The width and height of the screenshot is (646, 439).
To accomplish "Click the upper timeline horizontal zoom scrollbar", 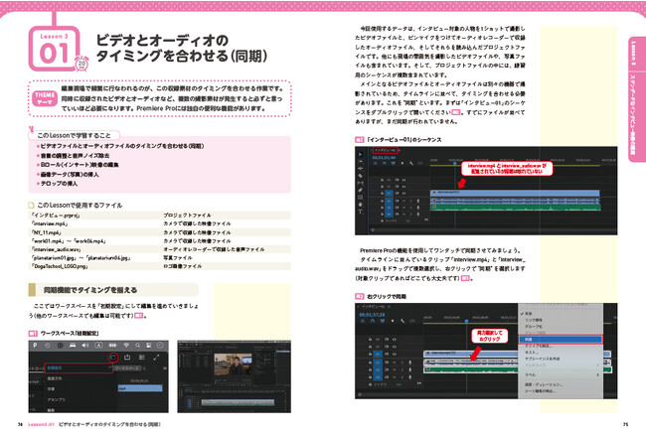I will tap(494, 229).
